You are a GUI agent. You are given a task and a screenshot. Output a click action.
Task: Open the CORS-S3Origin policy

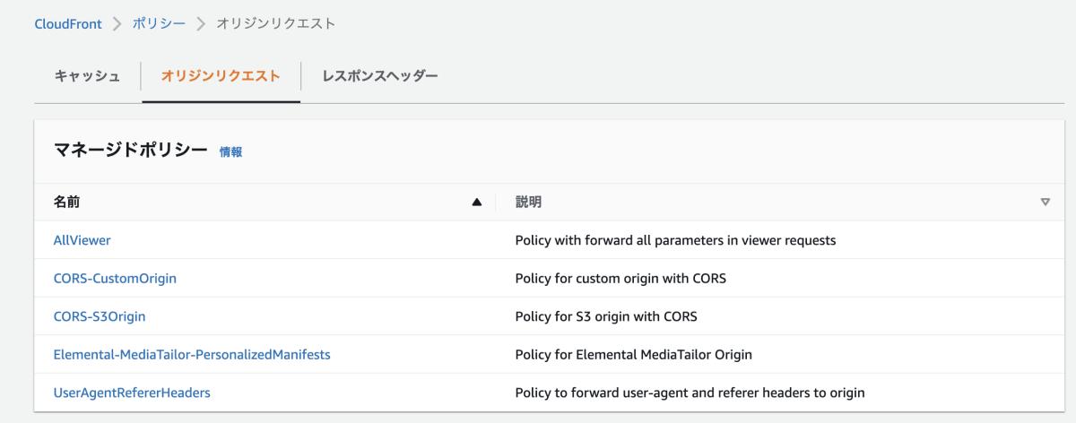click(100, 316)
